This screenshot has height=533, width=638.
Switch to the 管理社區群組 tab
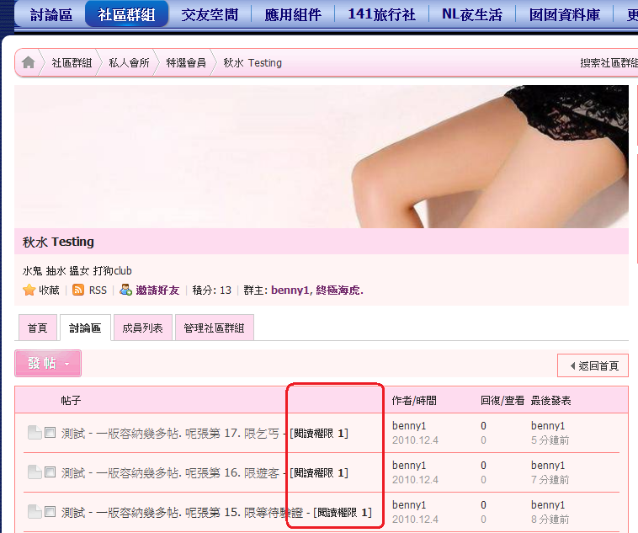point(214,328)
